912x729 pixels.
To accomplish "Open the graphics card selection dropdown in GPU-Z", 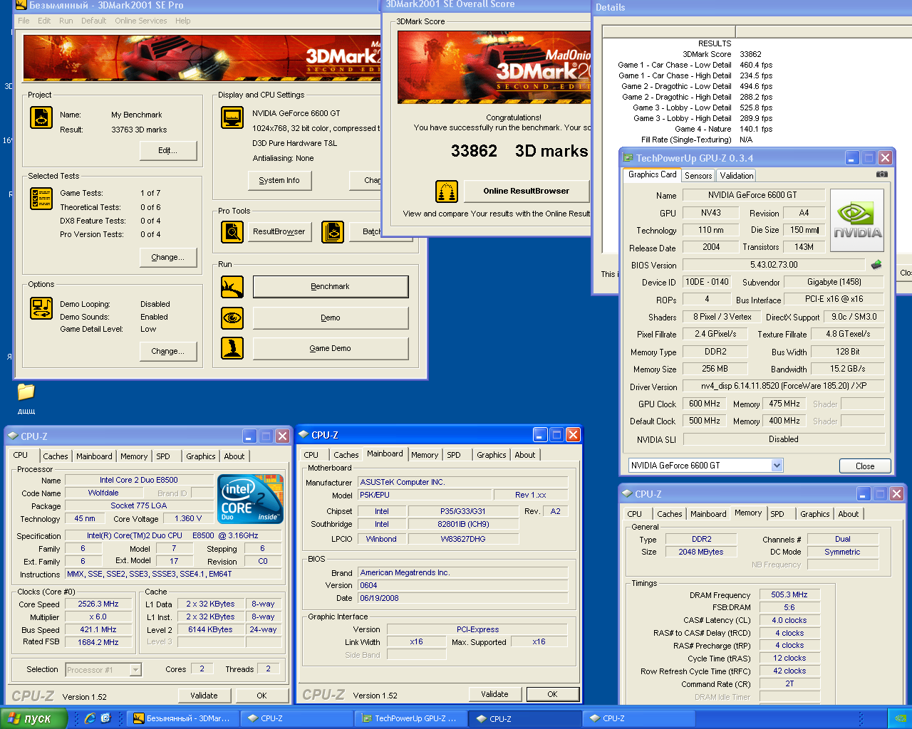I will click(x=777, y=466).
